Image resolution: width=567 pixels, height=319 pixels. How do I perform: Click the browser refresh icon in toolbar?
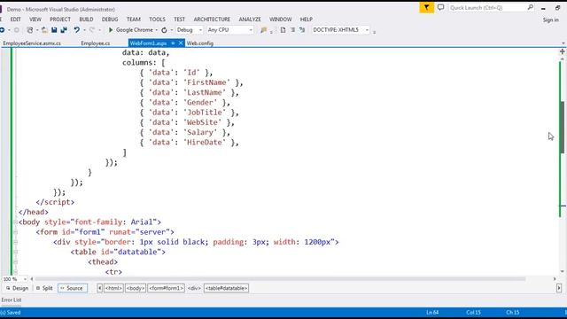click(x=164, y=30)
